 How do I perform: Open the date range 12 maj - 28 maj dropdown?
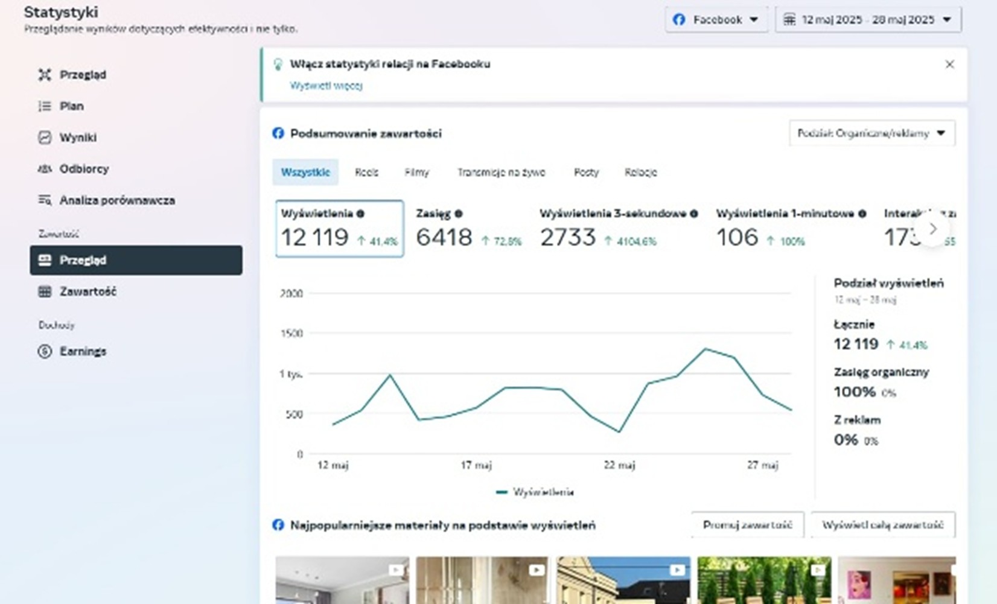868,19
